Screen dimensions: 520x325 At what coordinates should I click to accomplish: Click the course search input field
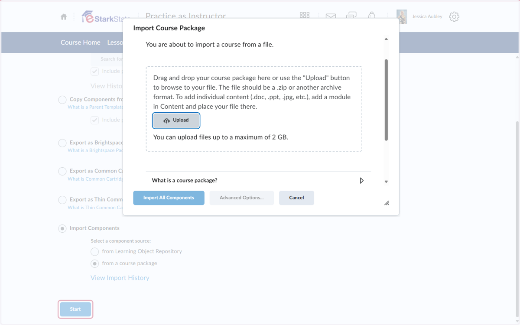coord(107,59)
